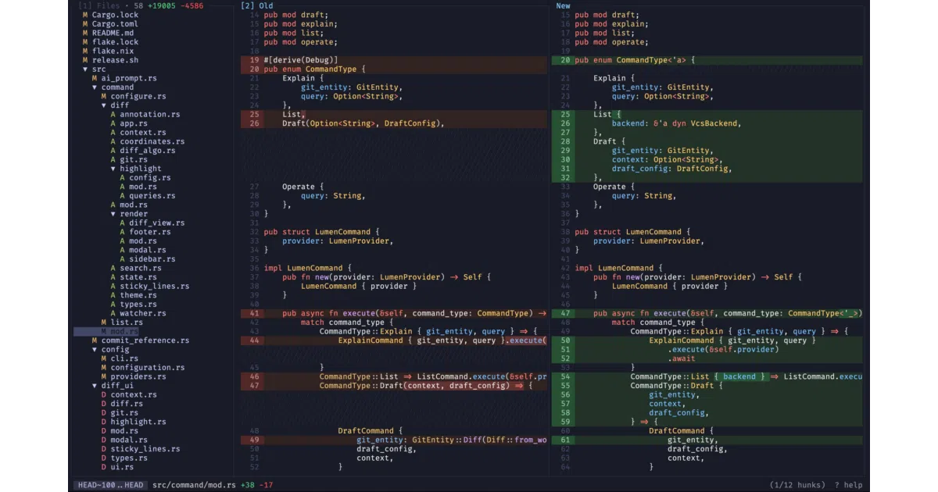The width and height of the screenshot is (938, 492).
Task: Click the D marker next to sticky_lines.rs
Action: [104, 449]
